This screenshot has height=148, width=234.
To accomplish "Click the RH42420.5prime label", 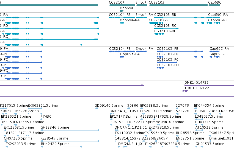I will [55, 144].
